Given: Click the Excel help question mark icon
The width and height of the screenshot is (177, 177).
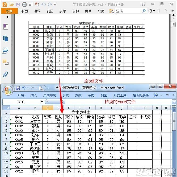Looking at the screenshot, I should 156,95.
